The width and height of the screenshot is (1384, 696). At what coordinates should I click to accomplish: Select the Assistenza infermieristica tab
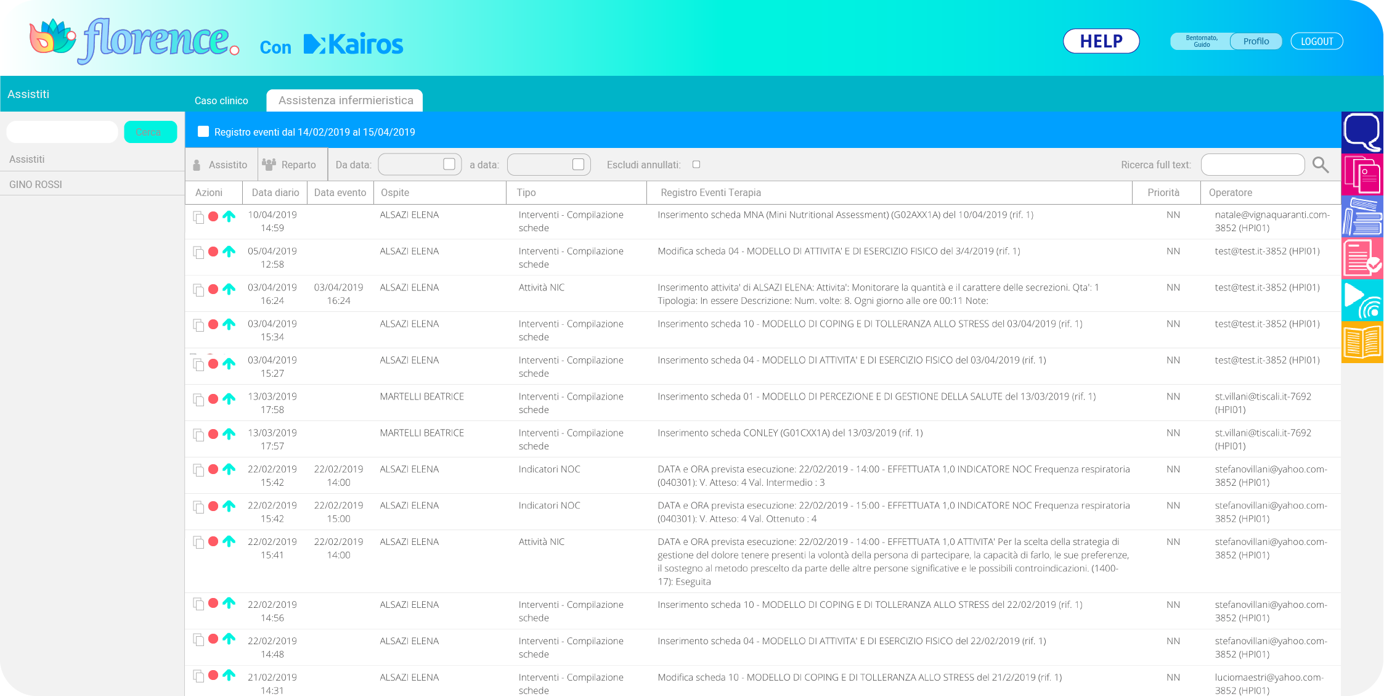click(345, 100)
